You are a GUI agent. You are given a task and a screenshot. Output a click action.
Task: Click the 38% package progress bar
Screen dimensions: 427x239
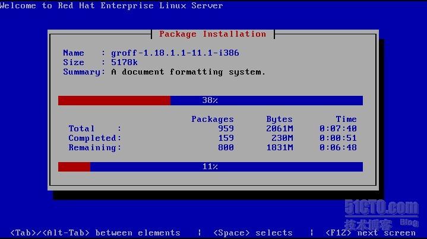tap(210, 101)
